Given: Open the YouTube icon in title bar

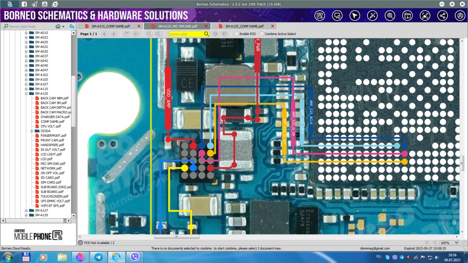Looking at the screenshot, I should (x=45, y=4).
